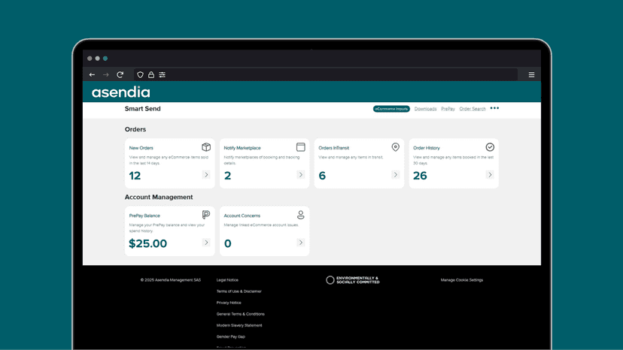Click the New Orders box icon

click(x=206, y=147)
